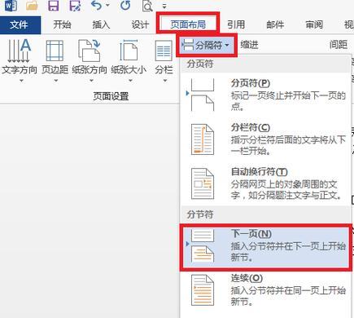Open the 分隔符 breaks dropdown
The width and height of the screenshot is (354, 318).
[x=207, y=45]
